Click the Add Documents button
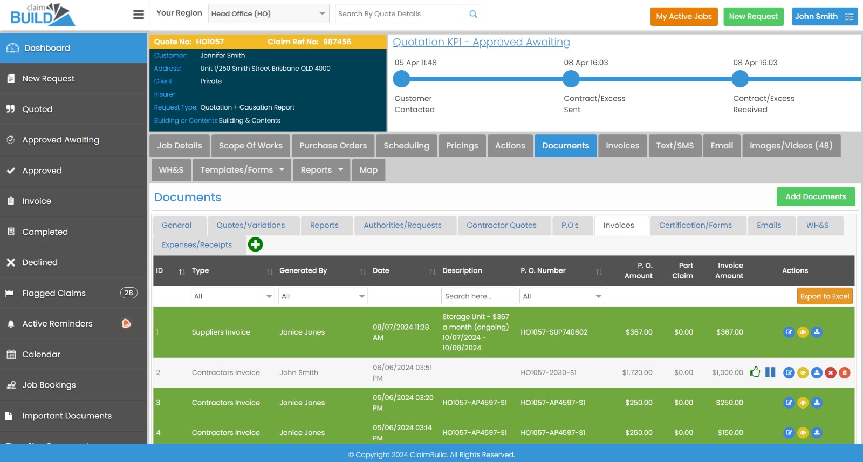The image size is (863, 462). pos(815,197)
